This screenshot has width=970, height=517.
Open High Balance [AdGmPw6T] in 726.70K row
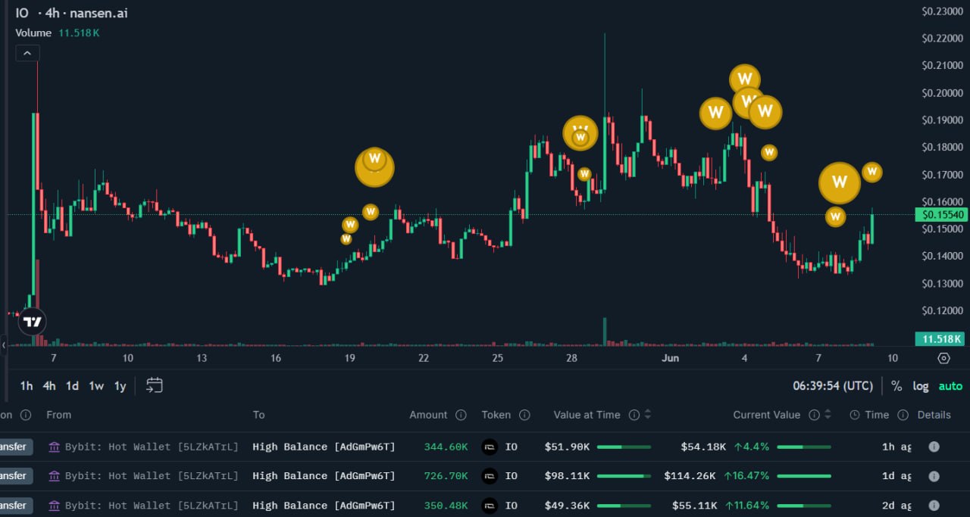point(324,476)
